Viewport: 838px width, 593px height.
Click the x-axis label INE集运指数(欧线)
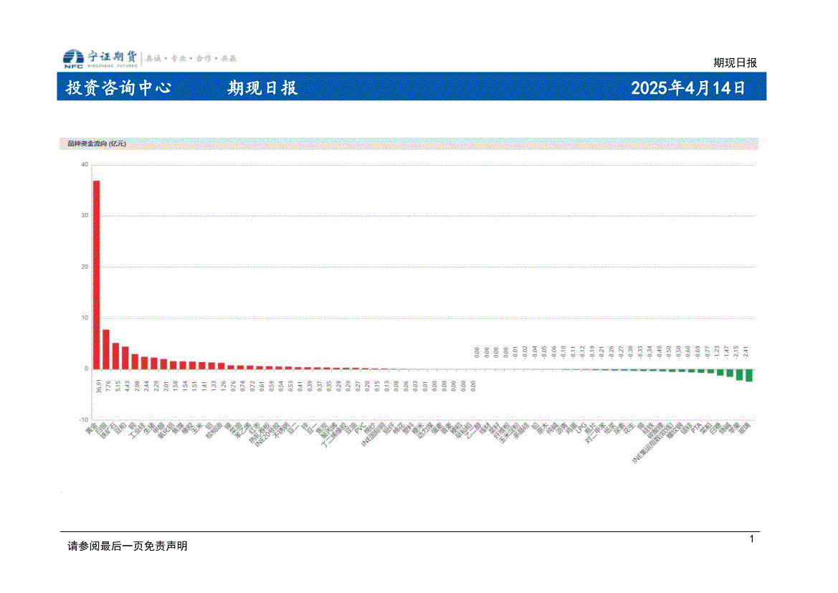coord(652,442)
